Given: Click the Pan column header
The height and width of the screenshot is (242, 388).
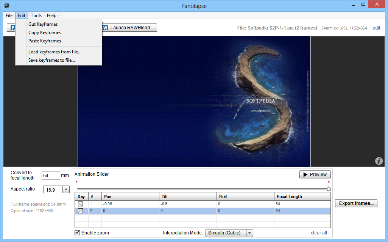Looking at the screenshot, I should [130, 197].
